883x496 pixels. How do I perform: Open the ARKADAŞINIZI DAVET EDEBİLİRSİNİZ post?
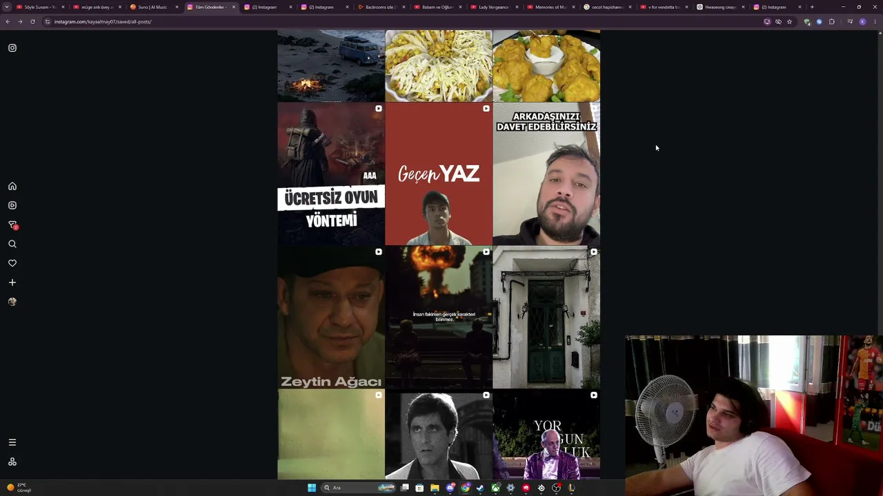click(x=546, y=174)
